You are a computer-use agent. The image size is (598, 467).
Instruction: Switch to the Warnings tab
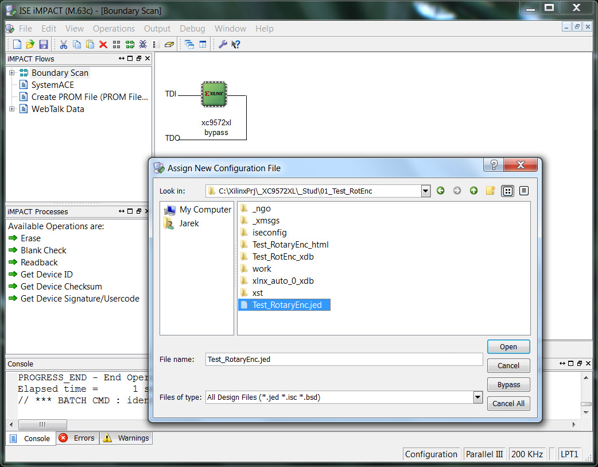pyautogui.click(x=126, y=438)
